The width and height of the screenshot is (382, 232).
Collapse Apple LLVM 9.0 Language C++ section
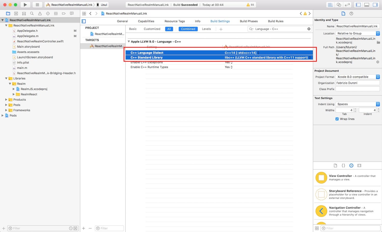pos(129,41)
